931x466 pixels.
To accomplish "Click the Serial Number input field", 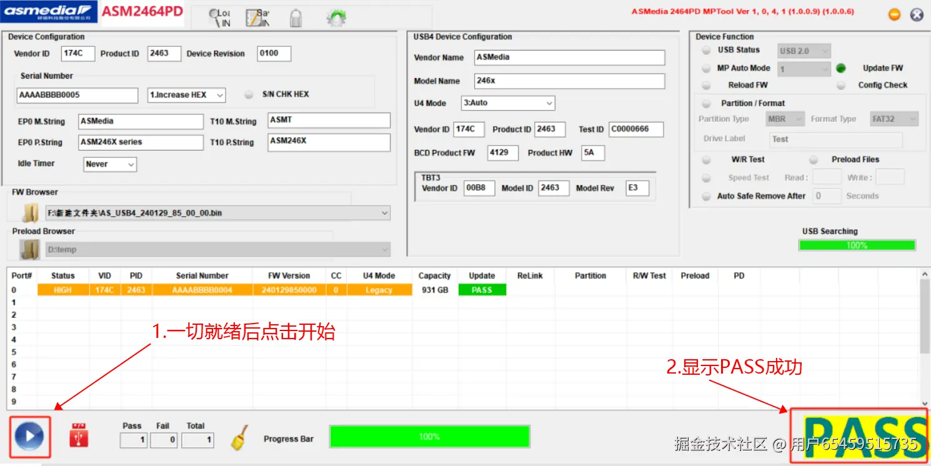I will pyautogui.click(x=77, y=95).
